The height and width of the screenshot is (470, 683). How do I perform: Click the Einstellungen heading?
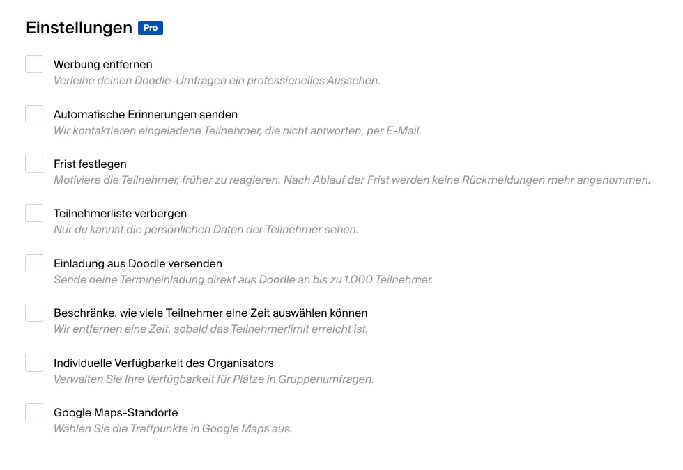pos(79,28)
